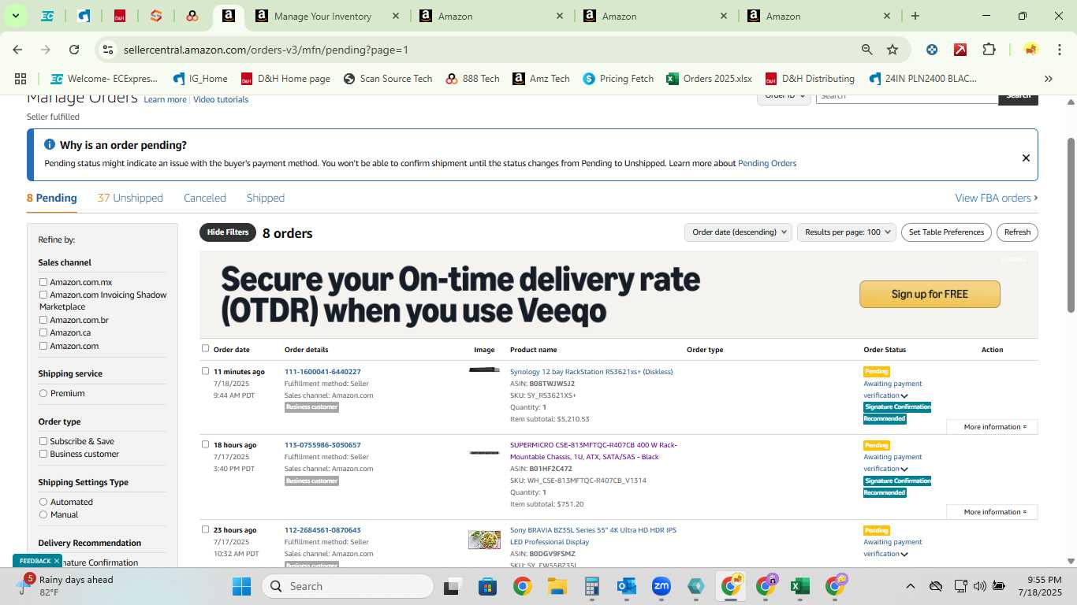Tick checkbox for order 111-1600041-6440227
Image resolution: width=1077 pixels, height=605 pixels.
[x=206, y=371]
